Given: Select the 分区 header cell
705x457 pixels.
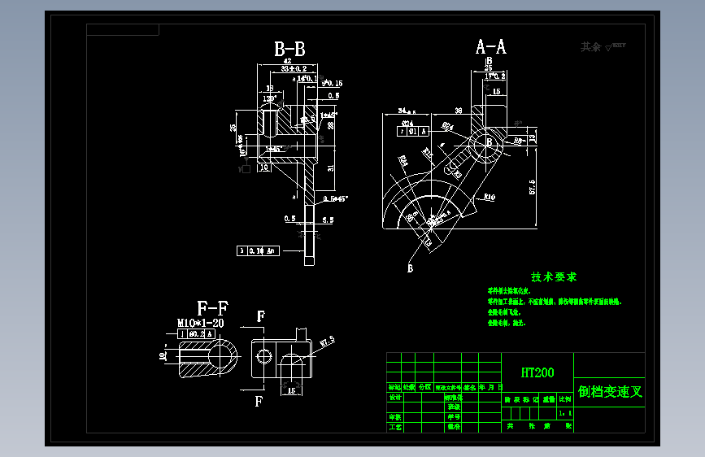Looking at the screenshot, I should click(x=424, y=387).
